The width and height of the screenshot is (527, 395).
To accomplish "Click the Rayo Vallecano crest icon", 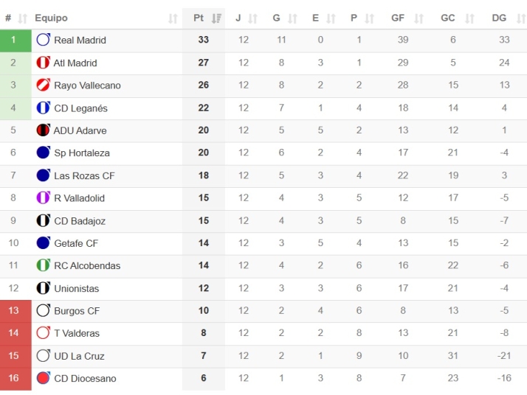I will (43, 85).
